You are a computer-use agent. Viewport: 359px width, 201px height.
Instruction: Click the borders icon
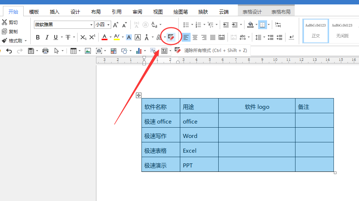pyautogui.click(x=262, y=25)
